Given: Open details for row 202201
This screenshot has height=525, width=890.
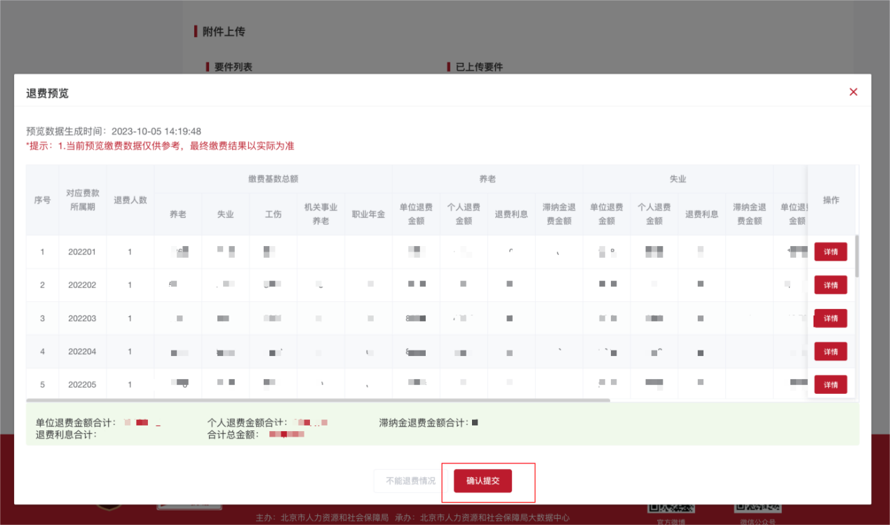Looking at the screenshot, I should (x=830, y=251).
